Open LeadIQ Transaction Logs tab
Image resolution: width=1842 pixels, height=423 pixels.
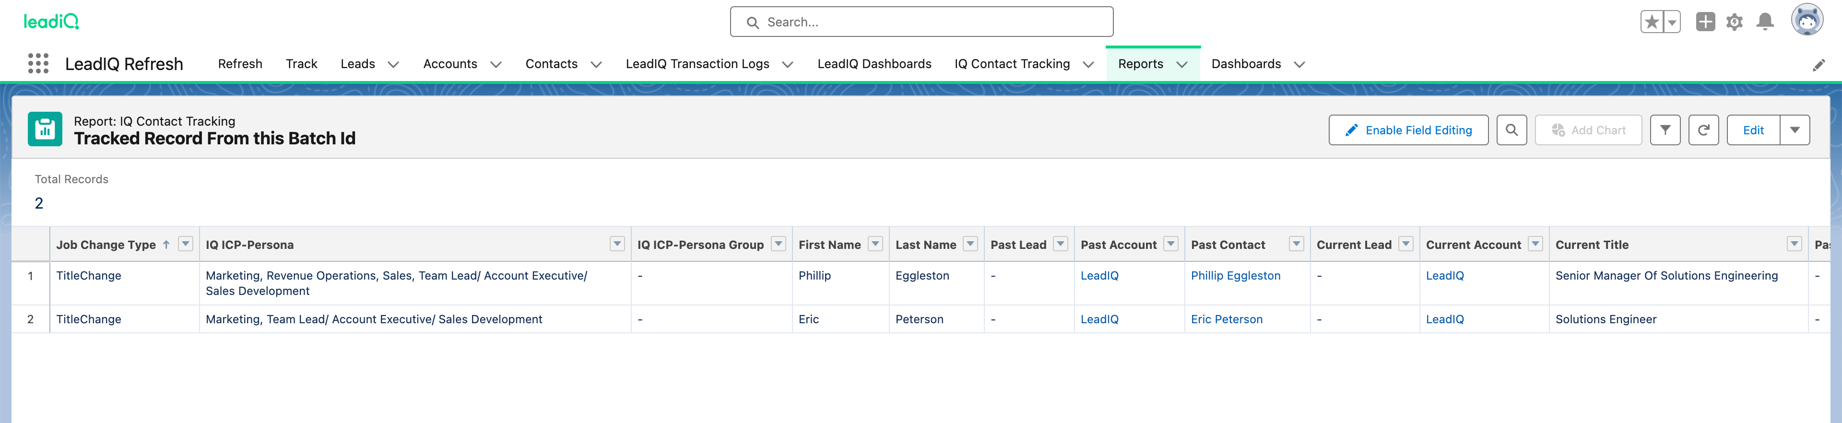pos(697,64)
